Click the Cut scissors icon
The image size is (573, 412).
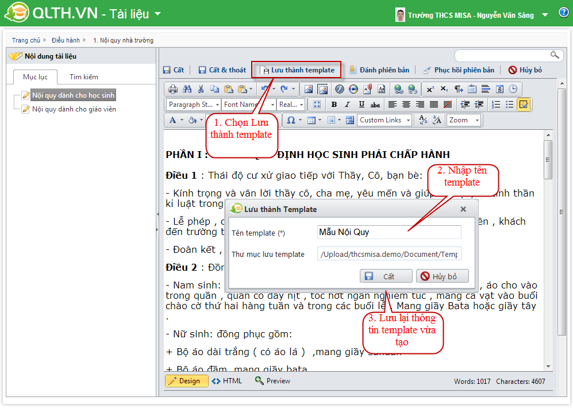[x=201, y=88]
